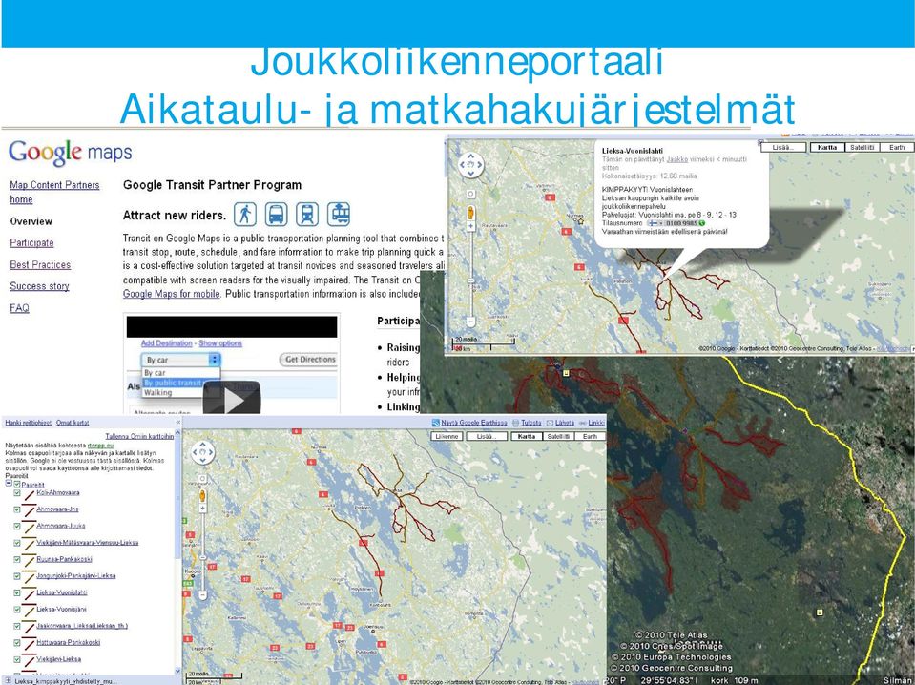Viewport: 915px width, 685px height.
Task: Uncheck the Ahmovaara-Juuka route checkbox
Action: tap(17, 526)
